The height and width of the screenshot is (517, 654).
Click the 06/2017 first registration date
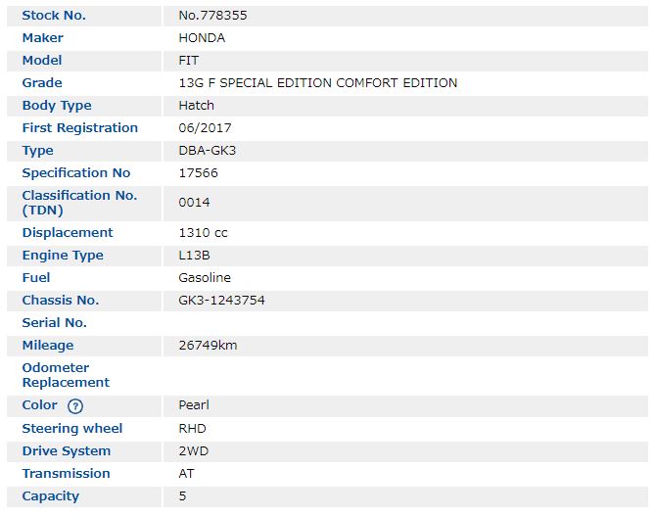(205, 128)
